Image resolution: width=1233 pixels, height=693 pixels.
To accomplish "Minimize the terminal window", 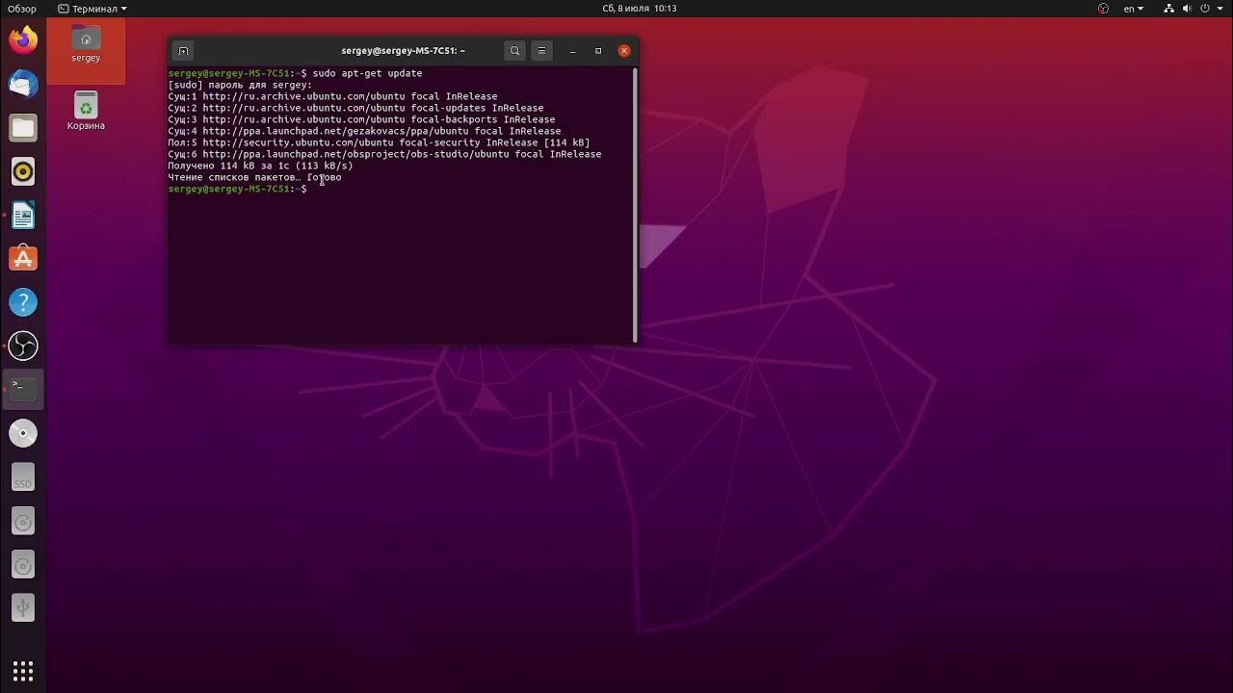I will click(572, 51).
